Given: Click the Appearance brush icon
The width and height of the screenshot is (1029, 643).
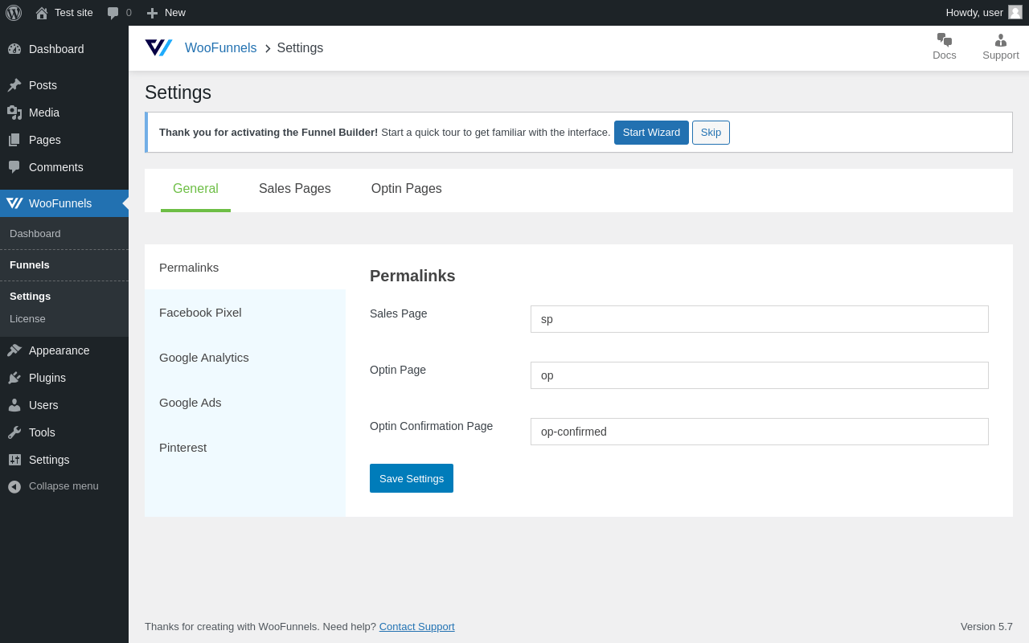Looking at the screenshot, I should tap(14, 350).
